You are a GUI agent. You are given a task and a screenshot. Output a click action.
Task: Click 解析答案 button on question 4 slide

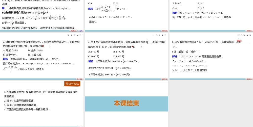click(x=164, y=79)
